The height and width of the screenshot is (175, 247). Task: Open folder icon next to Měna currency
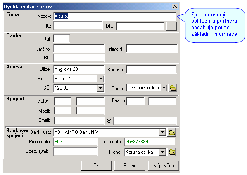click(x=172, y=152)
